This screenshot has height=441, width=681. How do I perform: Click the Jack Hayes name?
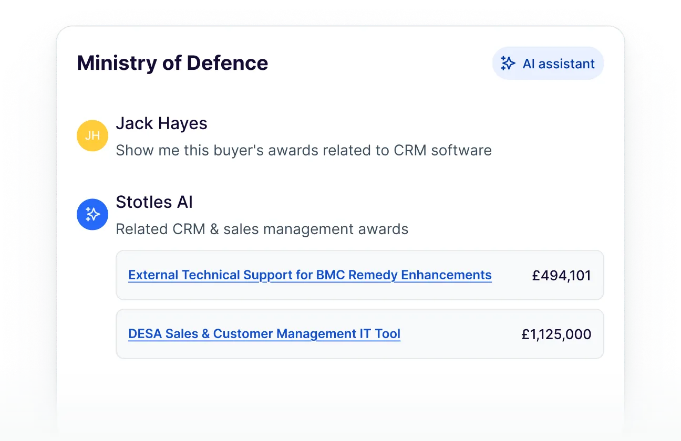point(161,123)
